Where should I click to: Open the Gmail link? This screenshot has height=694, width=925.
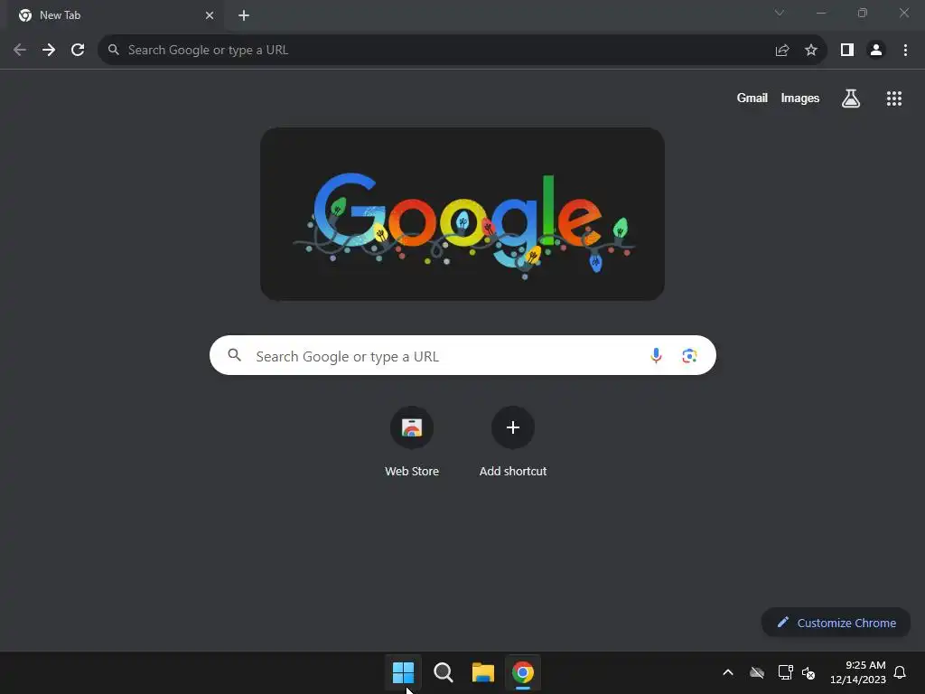[x=752, y=98]
